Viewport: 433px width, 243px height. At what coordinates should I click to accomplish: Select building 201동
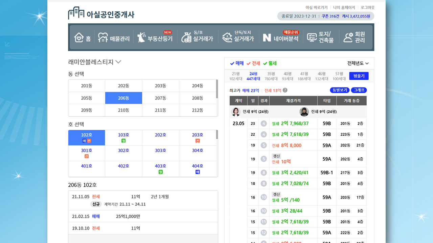pyautogui.click(x=87, y=86)
